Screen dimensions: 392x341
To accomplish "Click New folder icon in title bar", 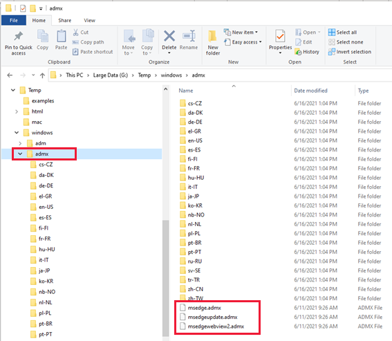I will click(32, 8).
